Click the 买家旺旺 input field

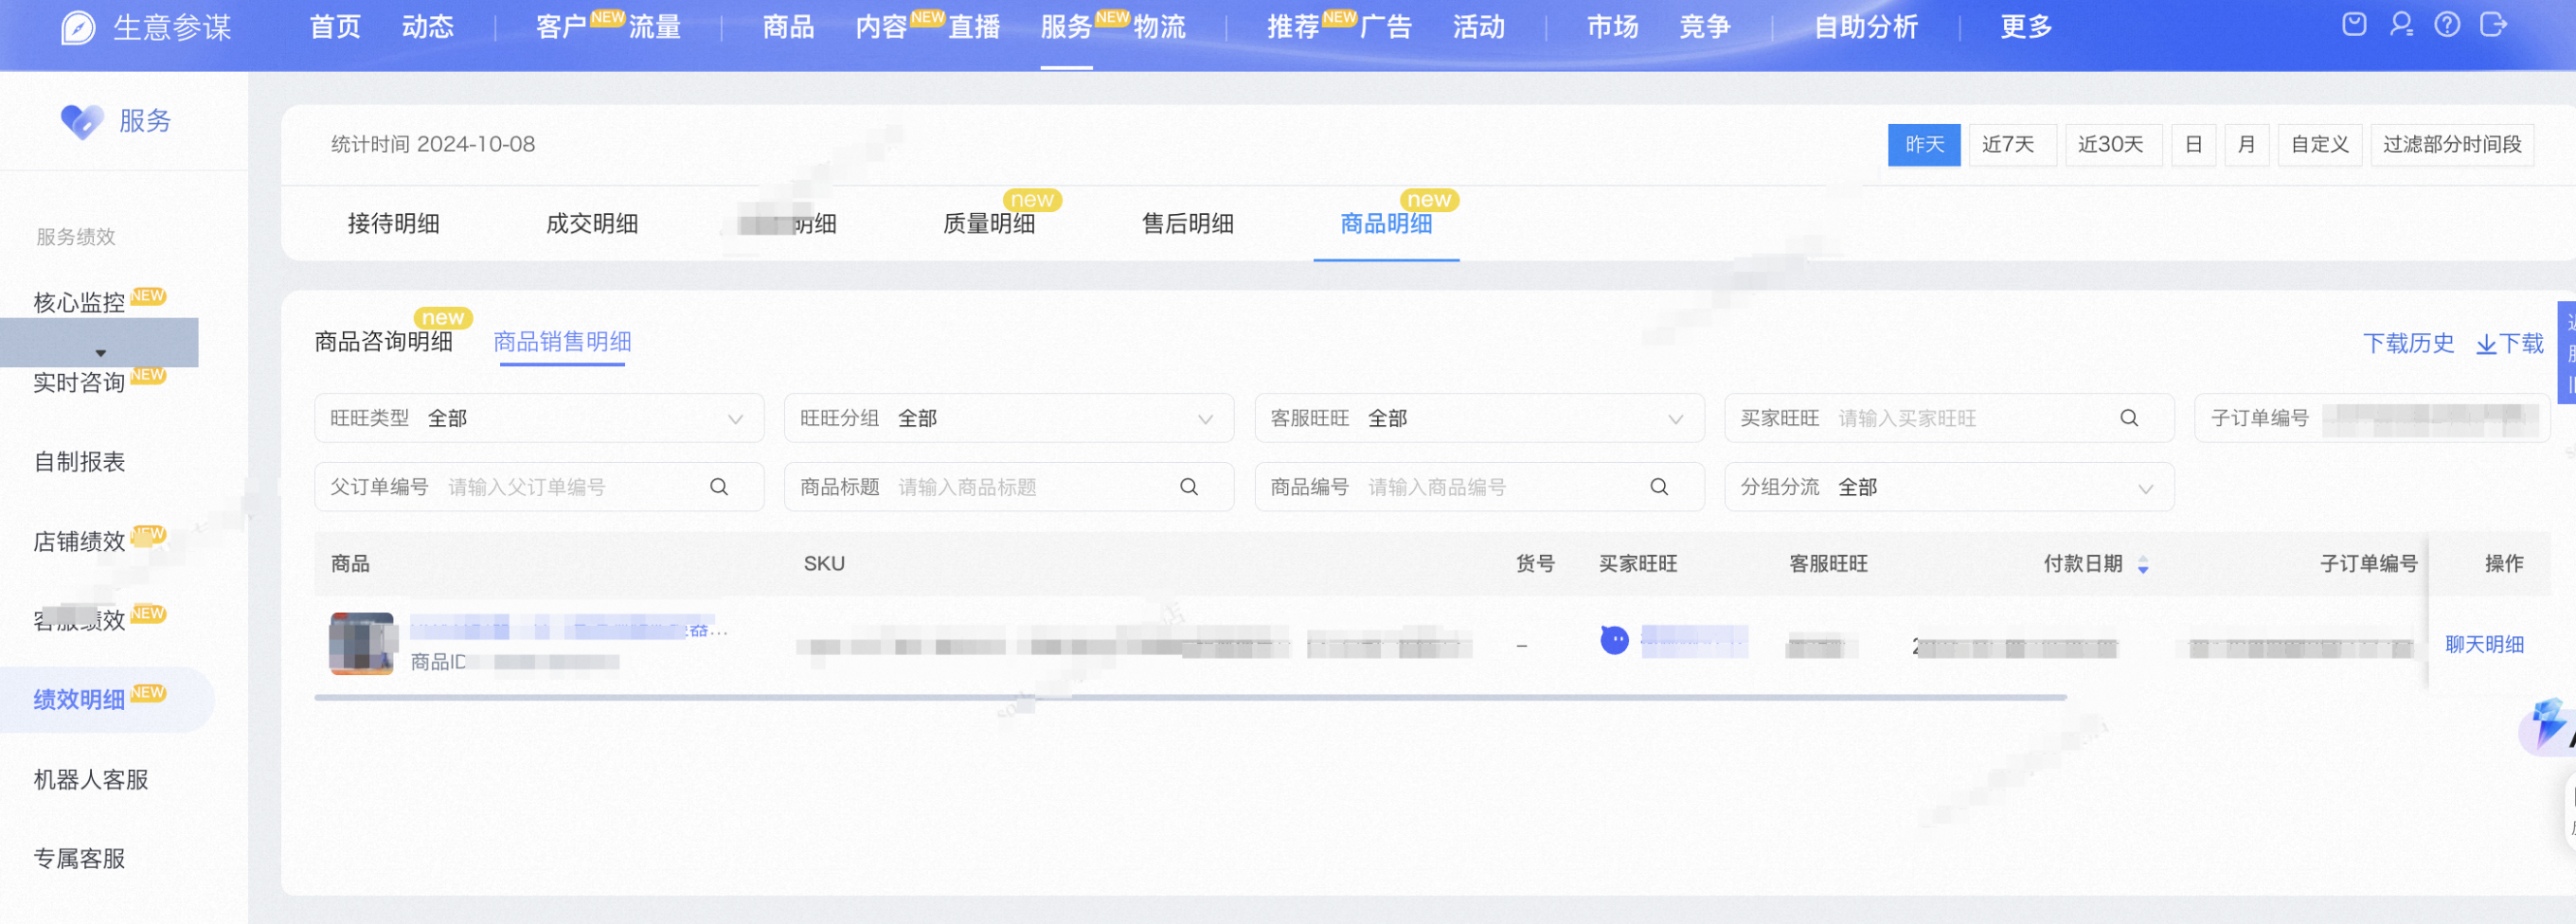point(1949,418)
